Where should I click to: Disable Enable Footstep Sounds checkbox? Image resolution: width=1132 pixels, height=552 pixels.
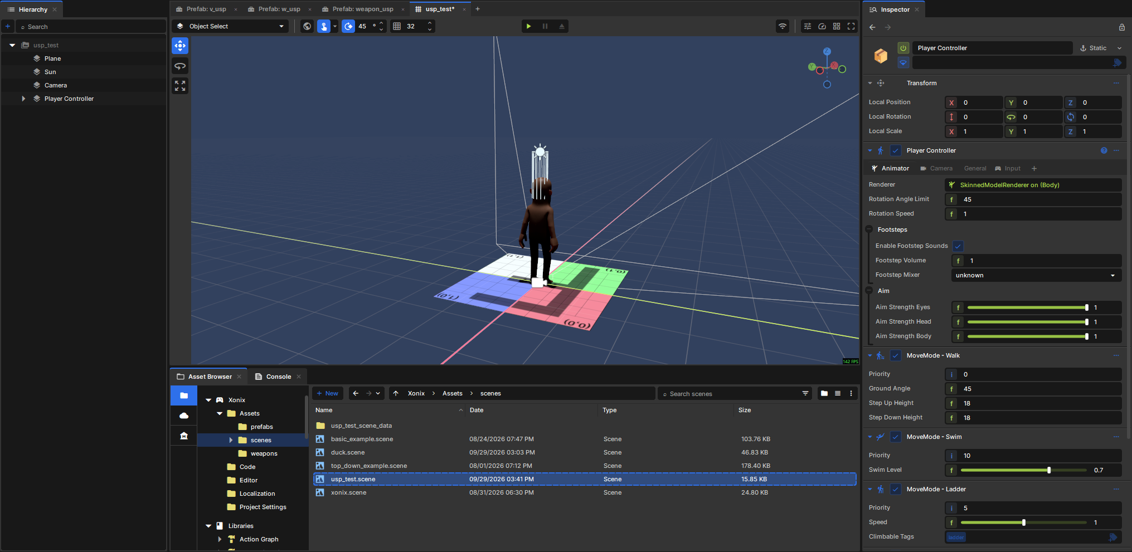(x=958, y=246)
